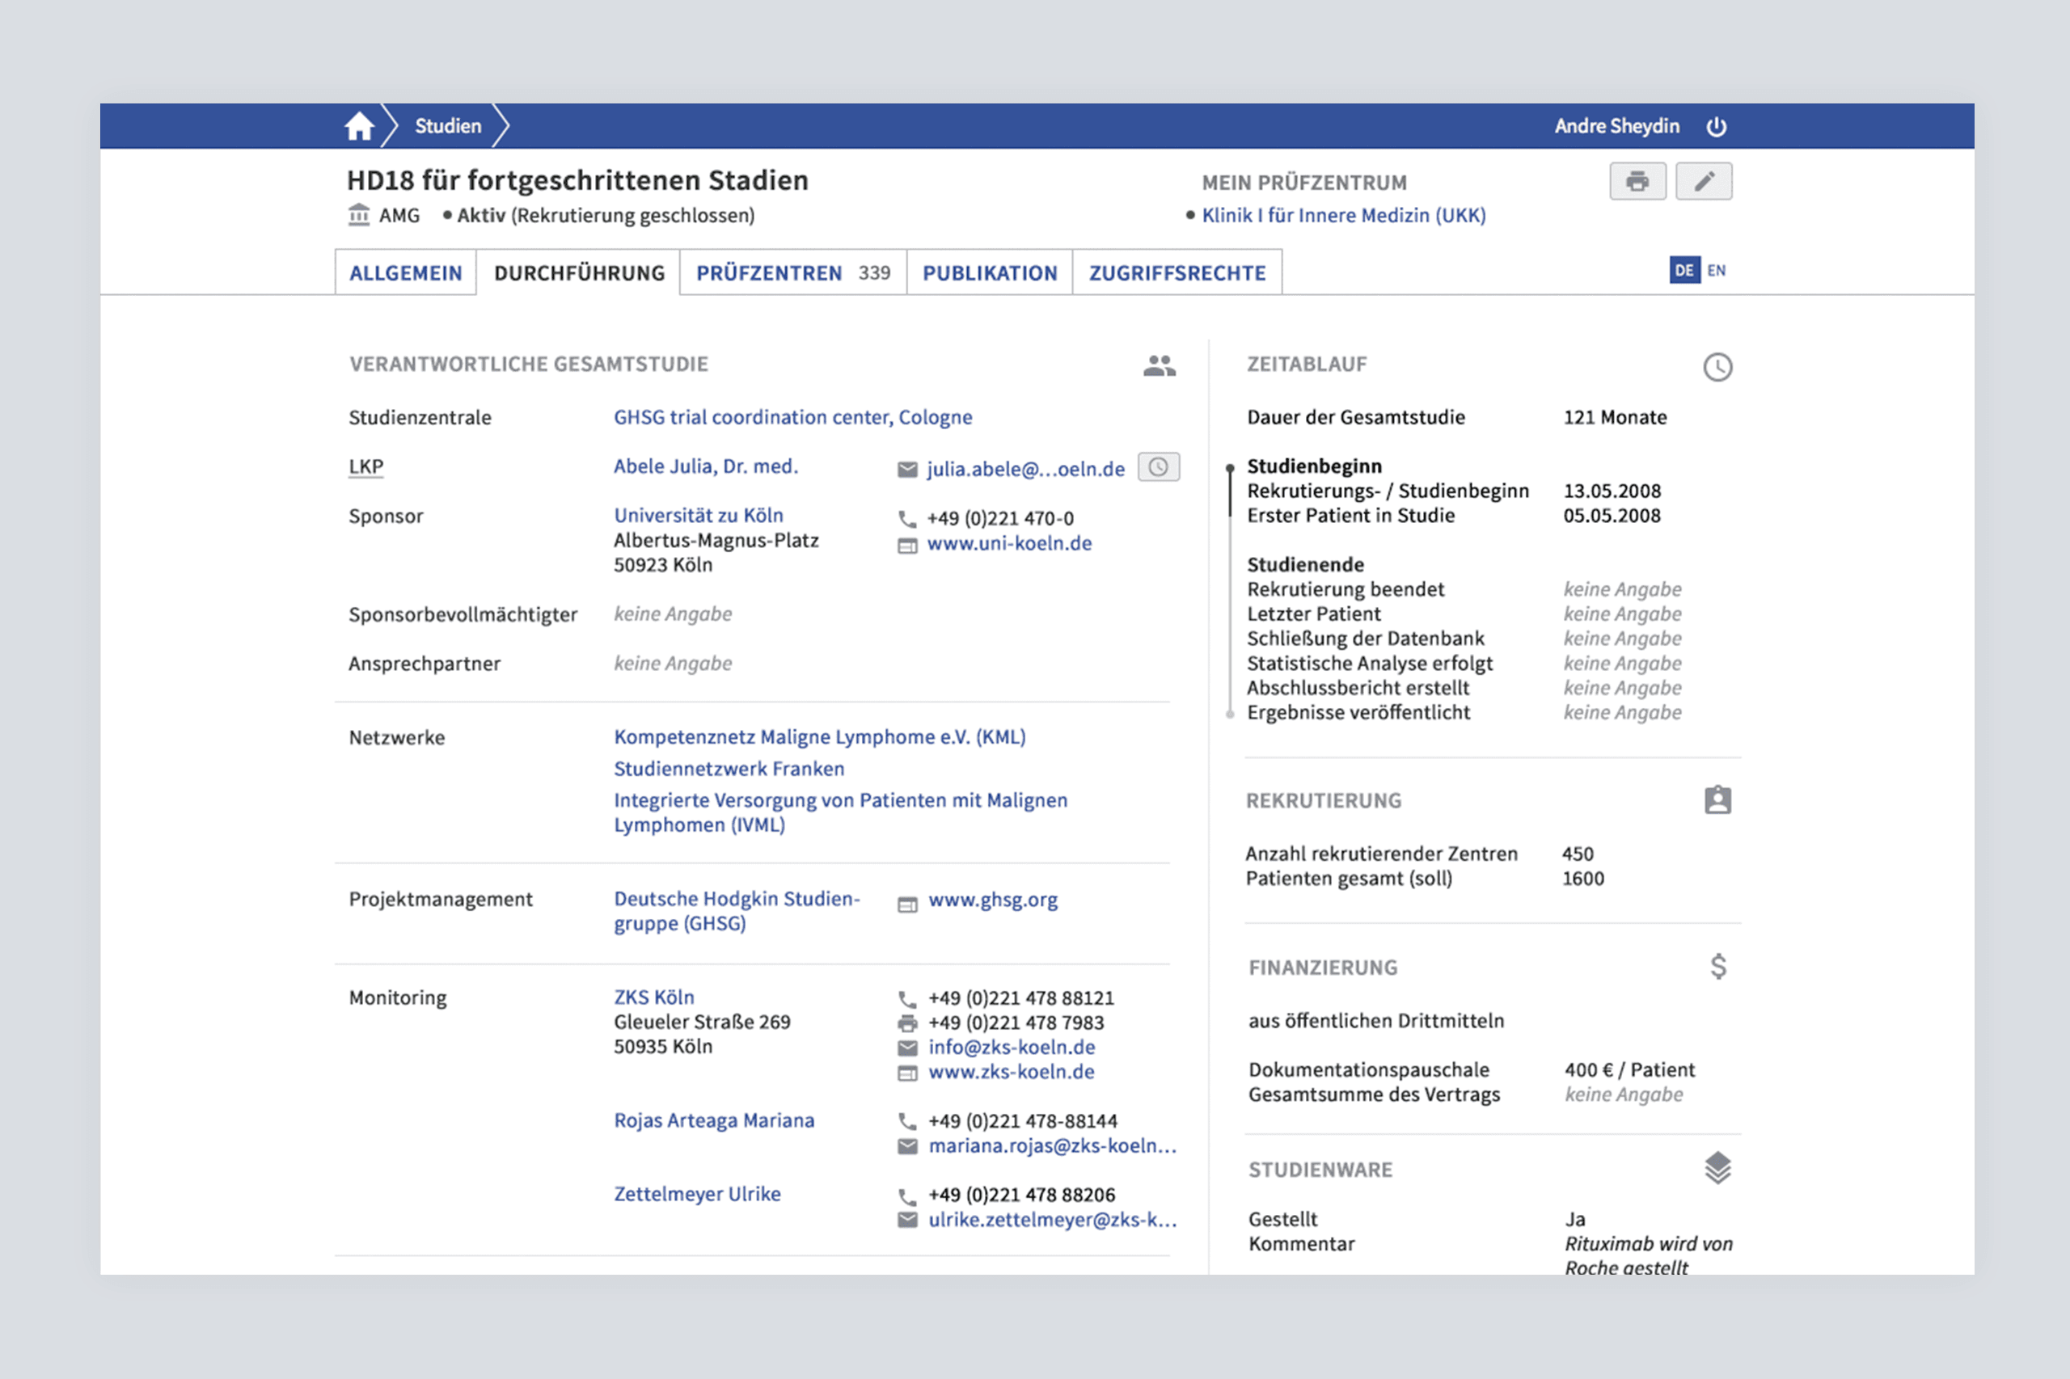Click the home icon in breadcrumb
The width and height of the screenshot is (2070, 1379).
coord(359,127)
